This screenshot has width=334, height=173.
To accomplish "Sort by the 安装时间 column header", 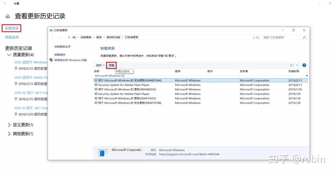I will (x=294, y=71).
